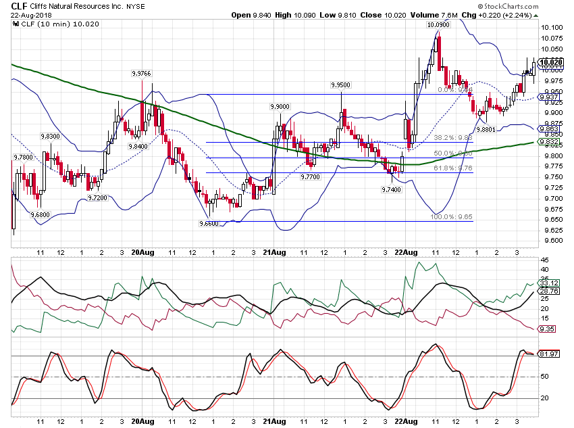Click the 10.0900 peak price label
Screen dimensions: 574x428
tap(438, 25)
